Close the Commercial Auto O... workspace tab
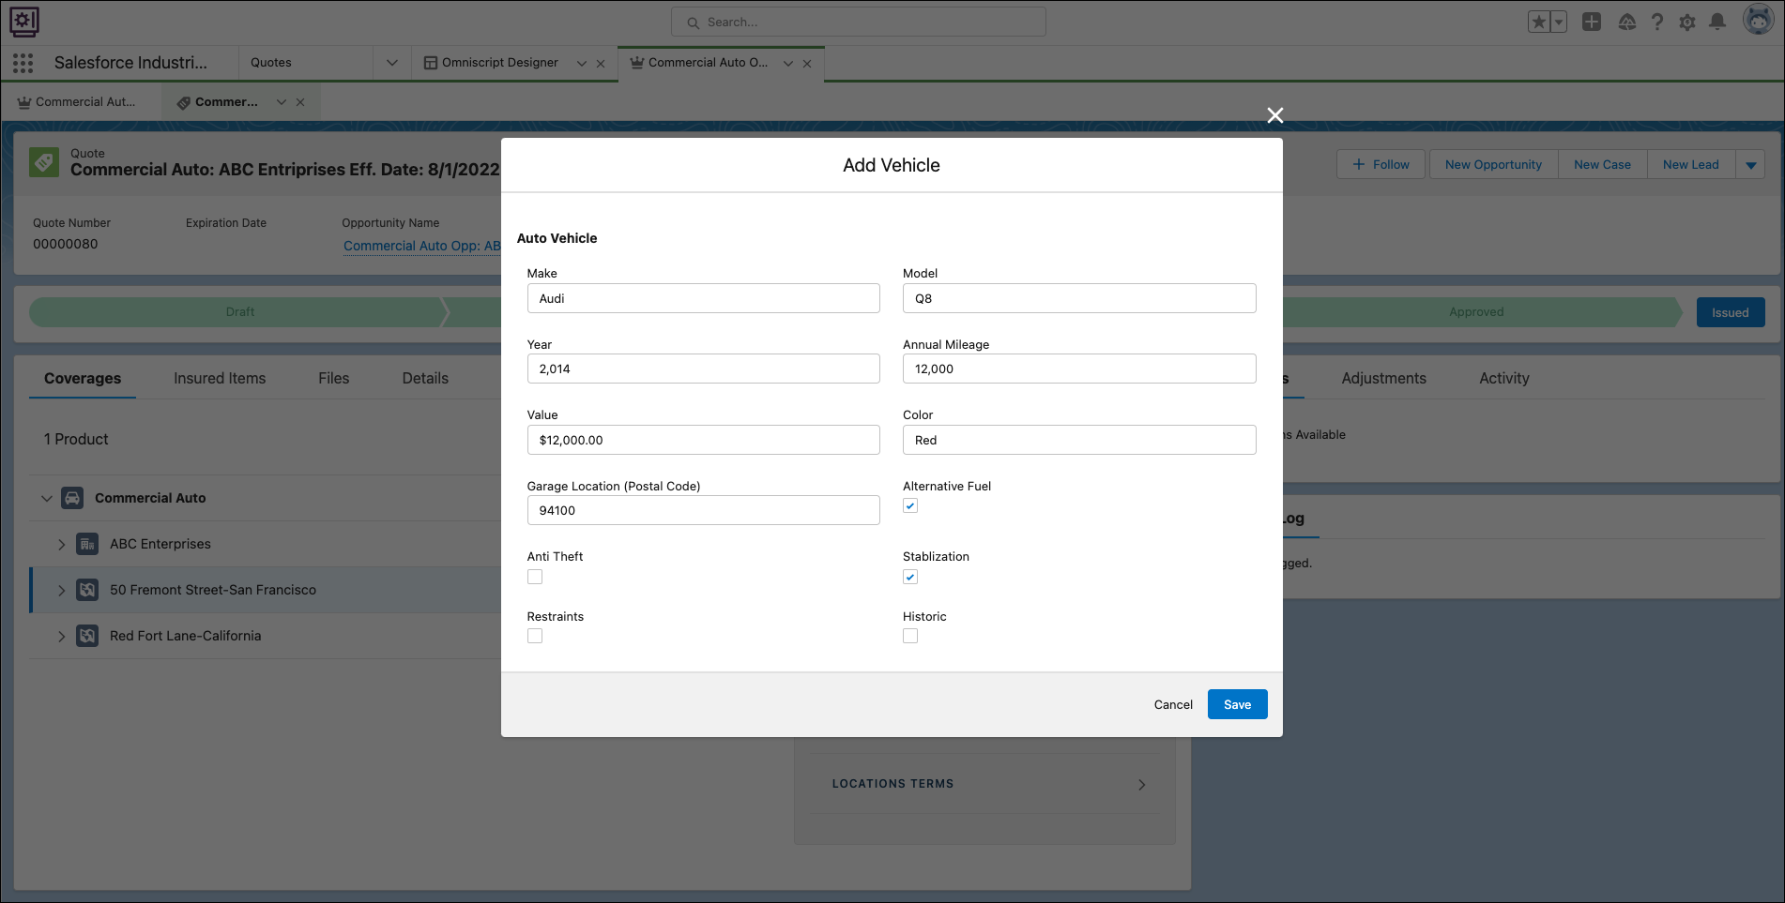The width and height of the screenshot is (1785, 903). click(807, 64)
